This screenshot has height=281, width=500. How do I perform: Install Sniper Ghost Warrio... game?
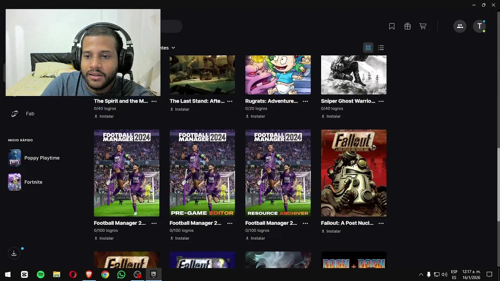pyautogui.click(x=331, y=116)
